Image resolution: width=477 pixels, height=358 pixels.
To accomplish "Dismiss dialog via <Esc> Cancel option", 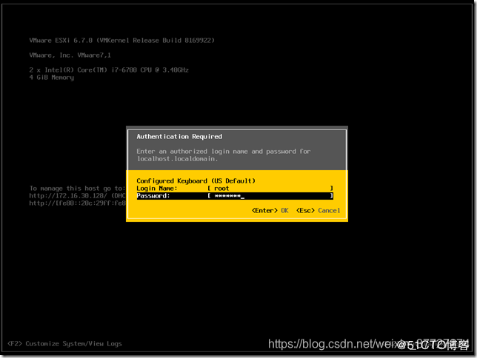I will [x=318, y=211].
